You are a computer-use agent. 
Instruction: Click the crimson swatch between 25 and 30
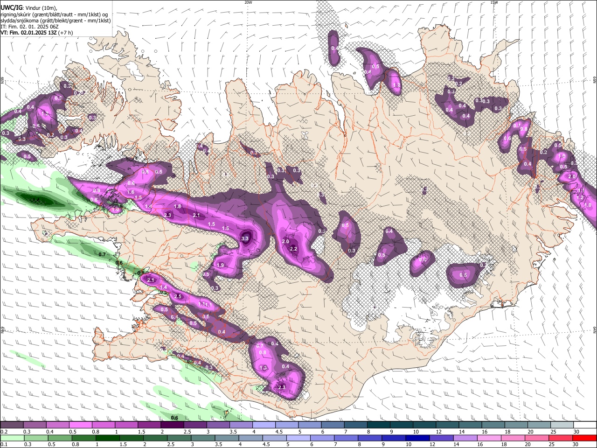point(561,438)
